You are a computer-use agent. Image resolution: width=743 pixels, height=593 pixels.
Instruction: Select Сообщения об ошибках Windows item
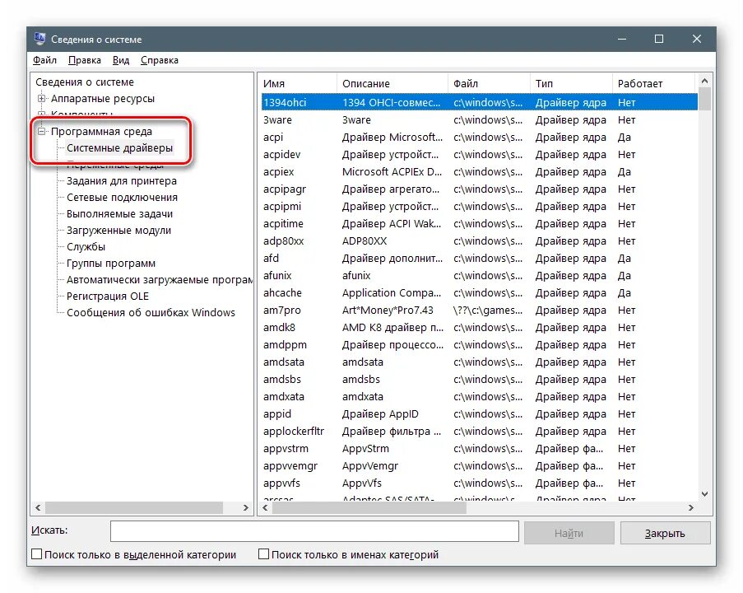pos(151,313)
